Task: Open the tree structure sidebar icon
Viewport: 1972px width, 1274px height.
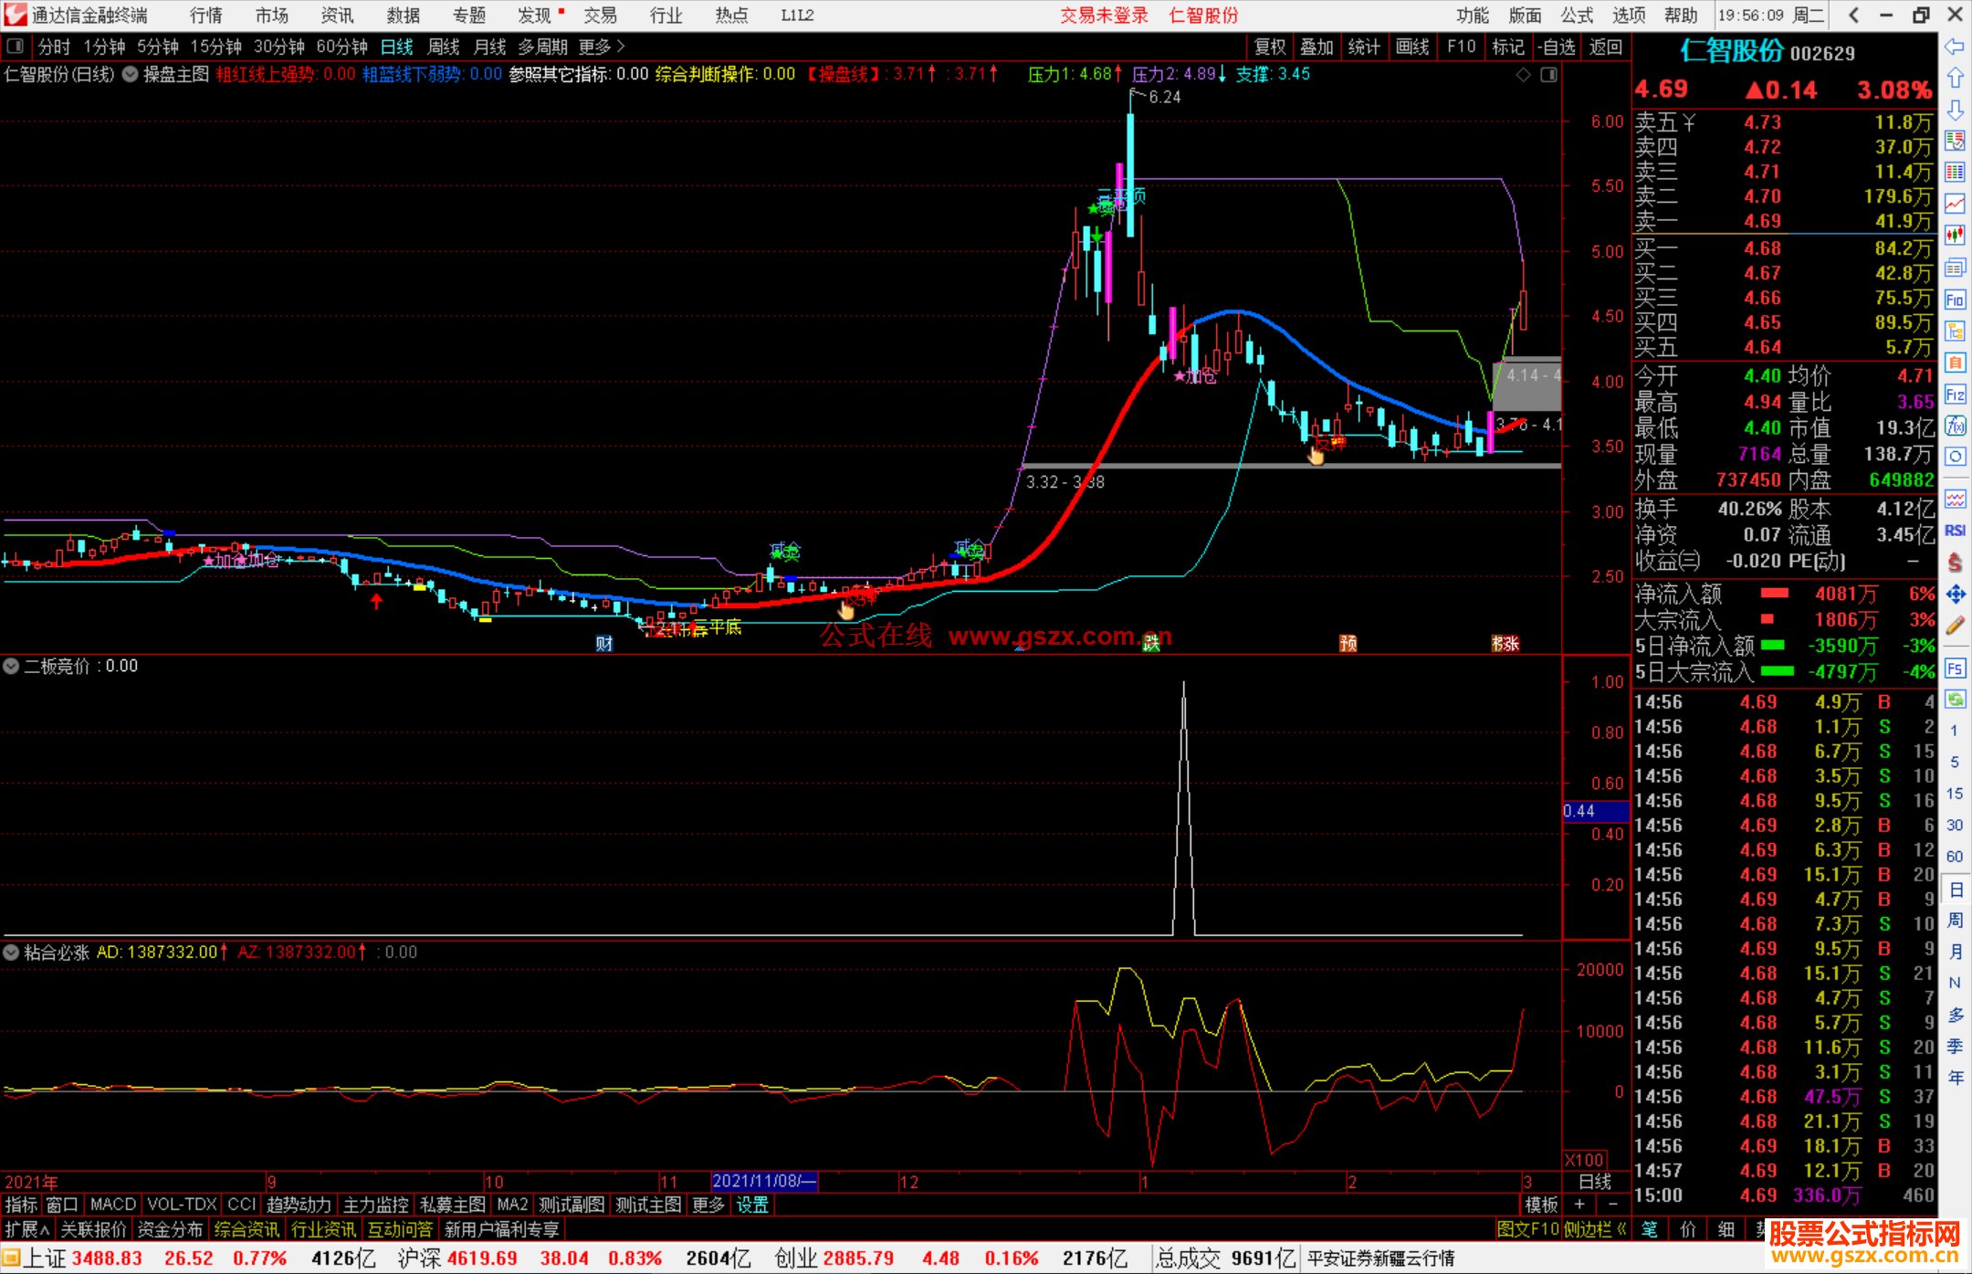Action: [x=1955, y=331]
